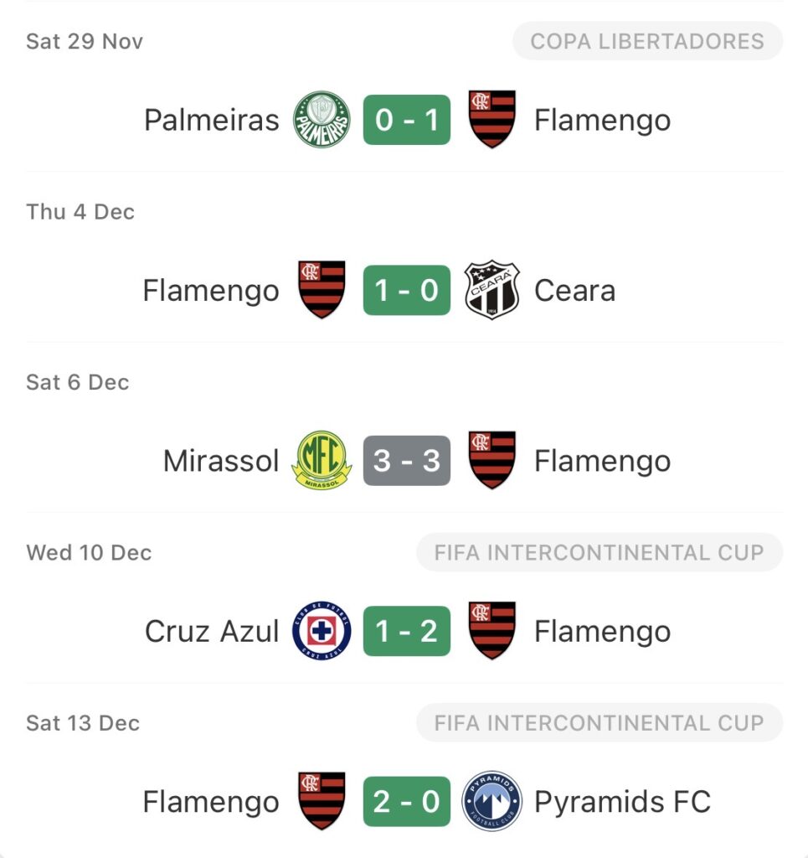The image size is (808, 858).
Task: Open the 0 - 1 Palmeiras vs Flamengo score
Action: point(407,120)
